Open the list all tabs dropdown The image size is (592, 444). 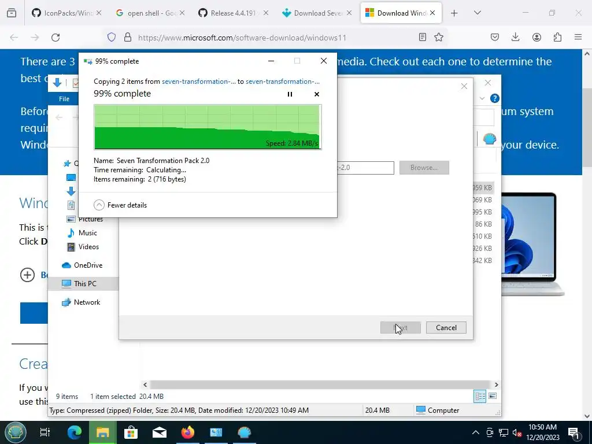tap(478, 13)
